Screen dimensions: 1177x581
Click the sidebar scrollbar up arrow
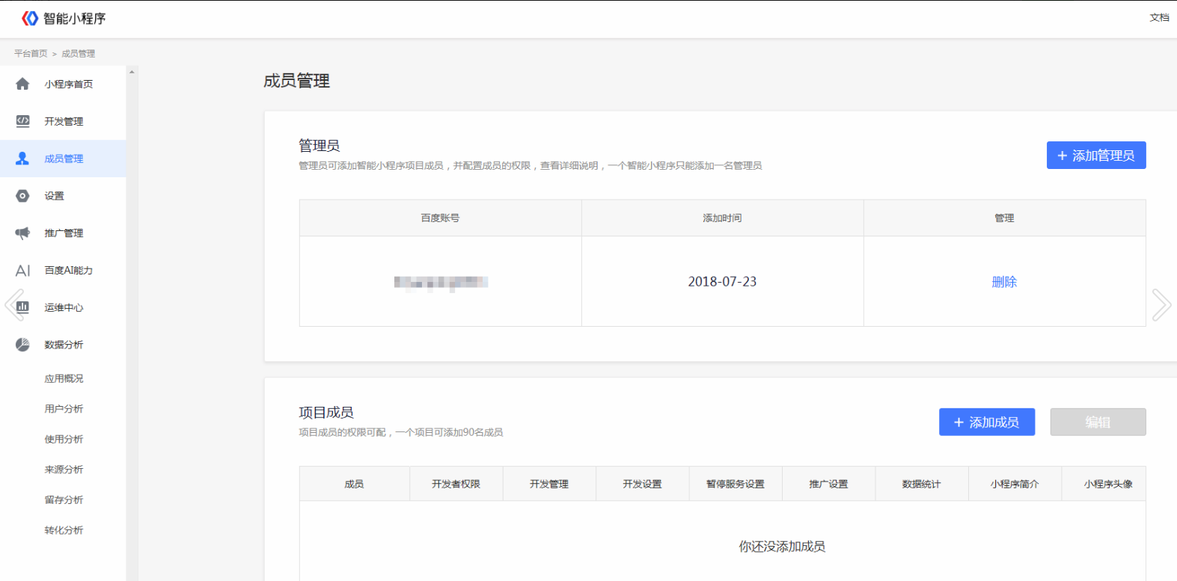coord(132,73)
